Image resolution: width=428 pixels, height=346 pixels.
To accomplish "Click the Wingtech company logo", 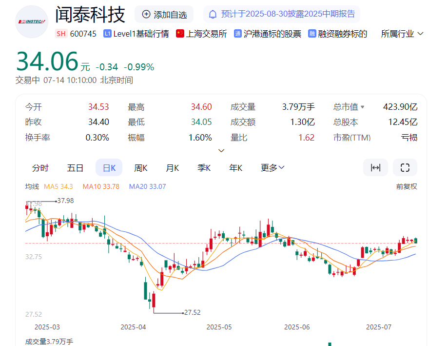I will point(32,22).
